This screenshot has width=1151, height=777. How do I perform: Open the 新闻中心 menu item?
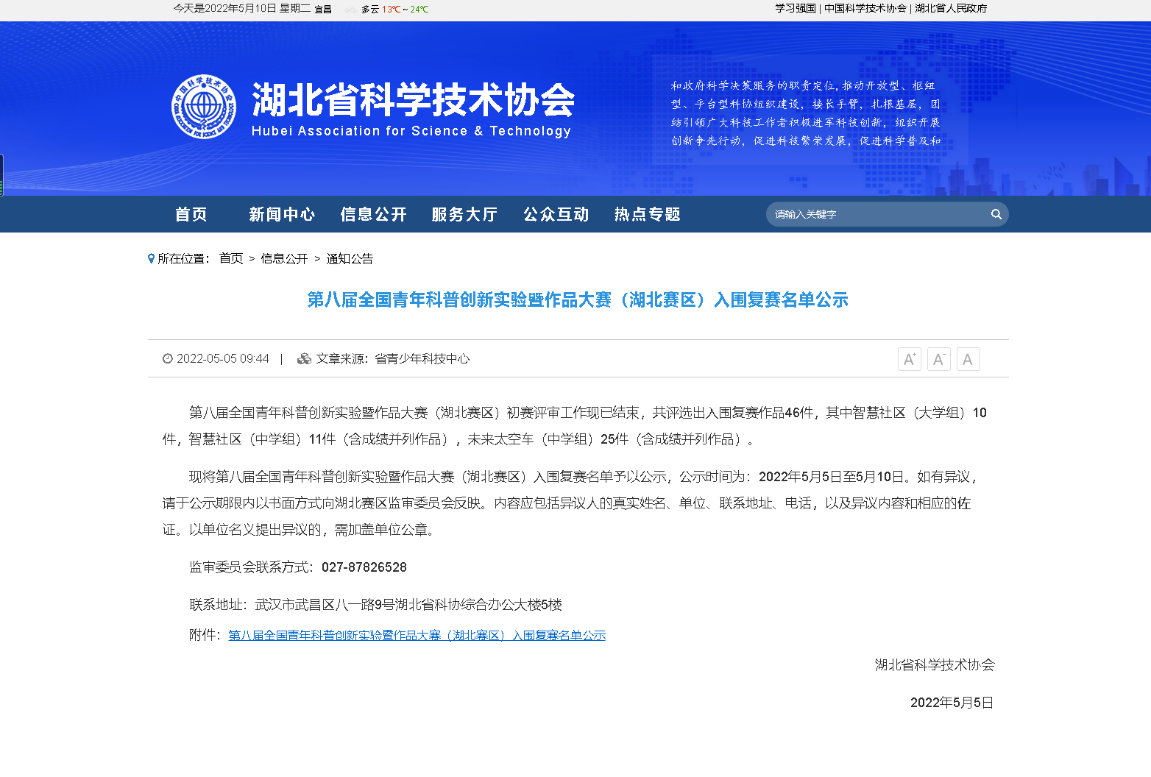[282, 214]
